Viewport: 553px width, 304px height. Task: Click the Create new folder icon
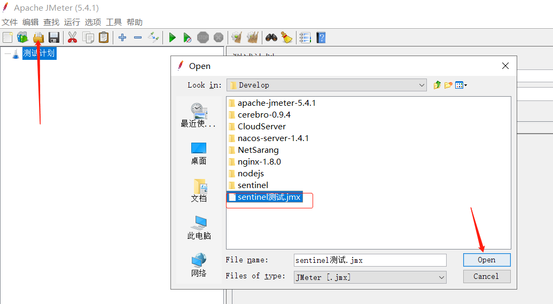(448, 85)
